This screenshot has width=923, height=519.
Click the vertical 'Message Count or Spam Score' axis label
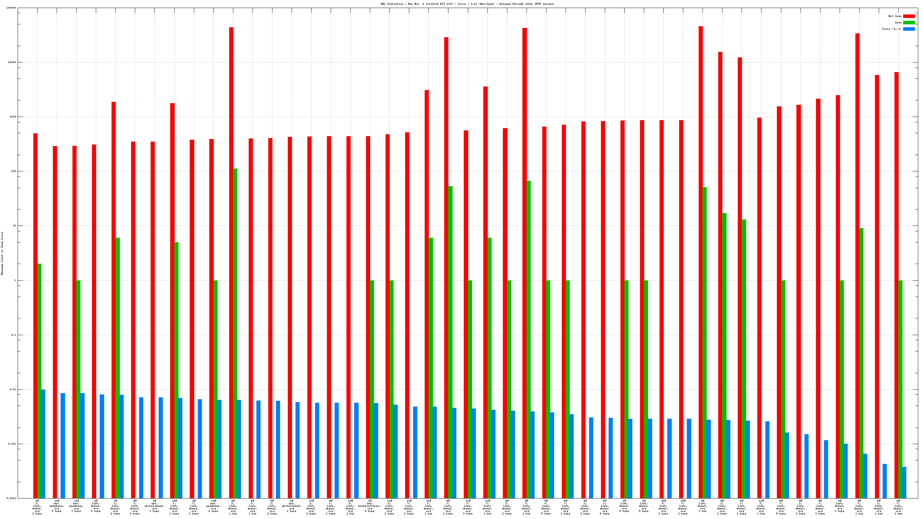point(2,253)
